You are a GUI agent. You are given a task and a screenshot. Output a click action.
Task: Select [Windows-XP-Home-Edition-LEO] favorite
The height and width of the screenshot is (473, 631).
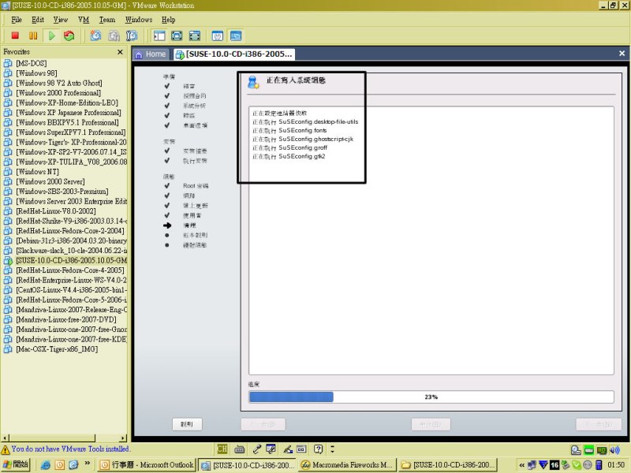tap(67, 102)
